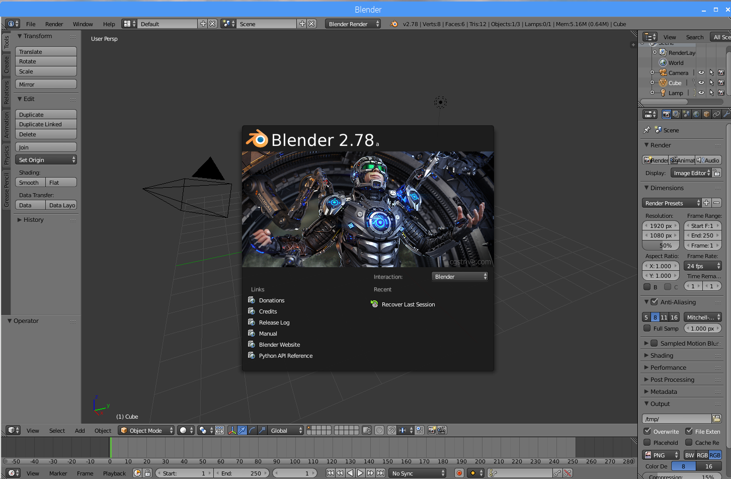Click the Translate button

46,51
